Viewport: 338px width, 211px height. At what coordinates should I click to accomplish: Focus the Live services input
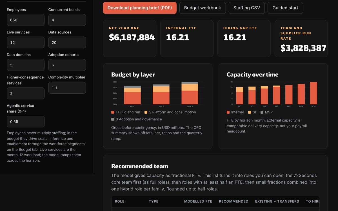point(26,42)
